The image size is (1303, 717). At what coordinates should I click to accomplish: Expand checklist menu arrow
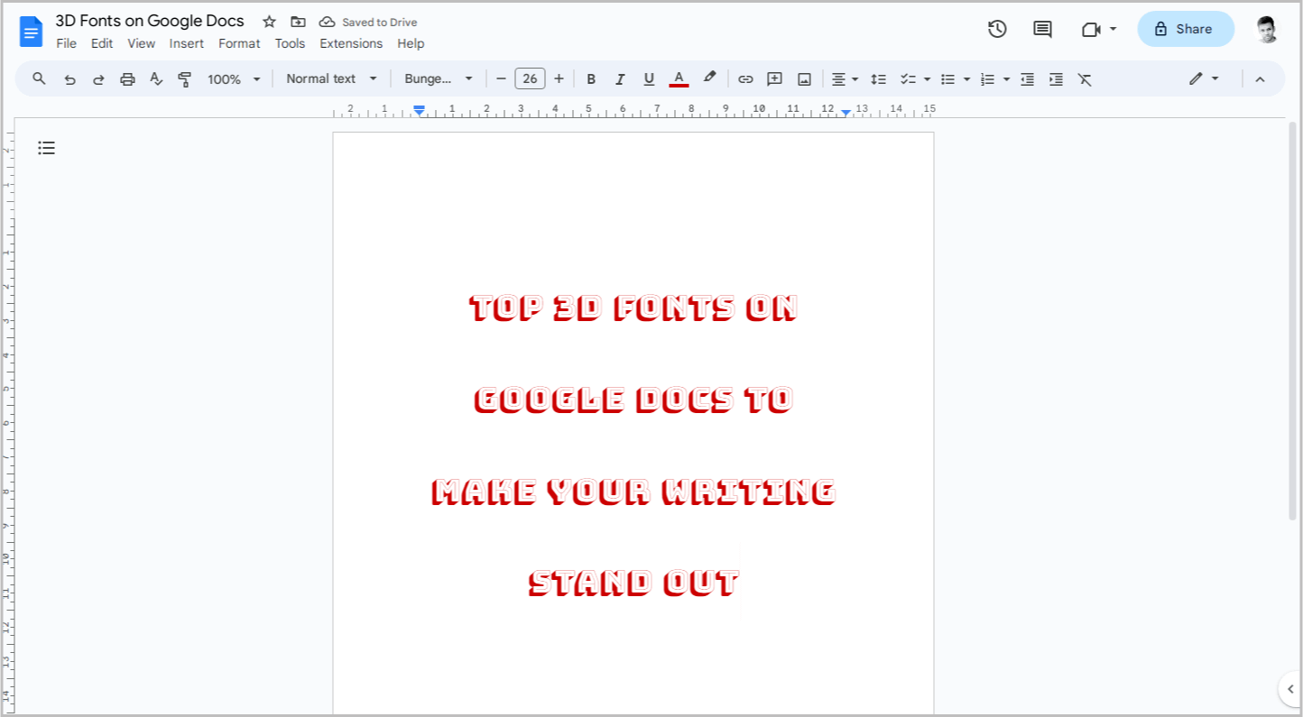[927, 79]
